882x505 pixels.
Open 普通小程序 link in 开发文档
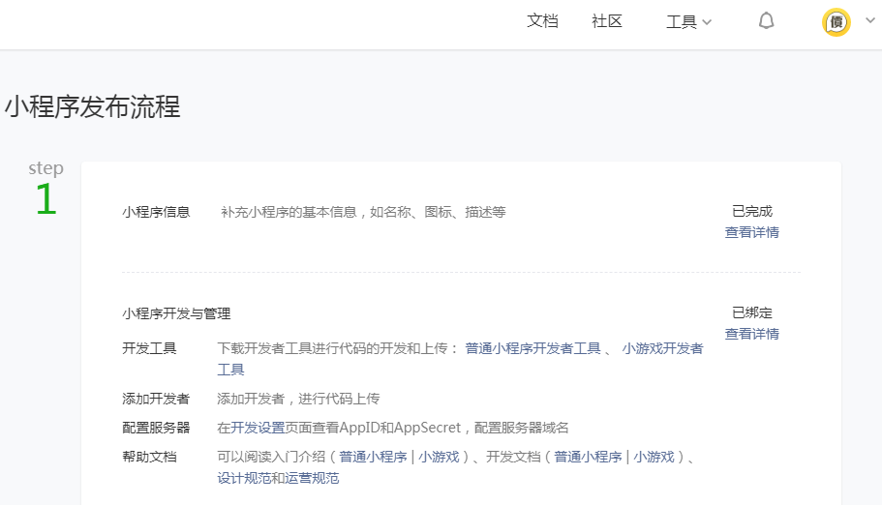(588, 457)
